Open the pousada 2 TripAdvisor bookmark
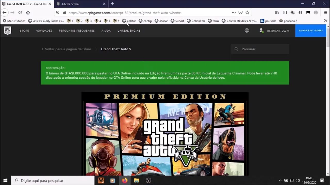330x185 pixels. 288,21
